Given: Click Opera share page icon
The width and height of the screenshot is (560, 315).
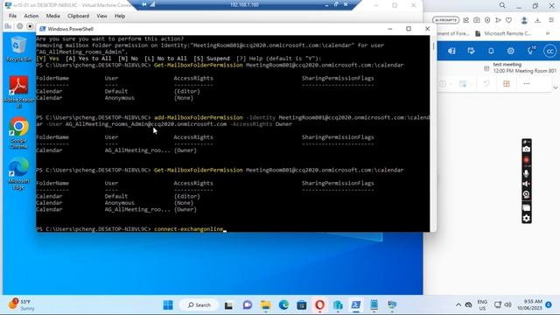Looking at the screenshot, I should pos(465,20).
